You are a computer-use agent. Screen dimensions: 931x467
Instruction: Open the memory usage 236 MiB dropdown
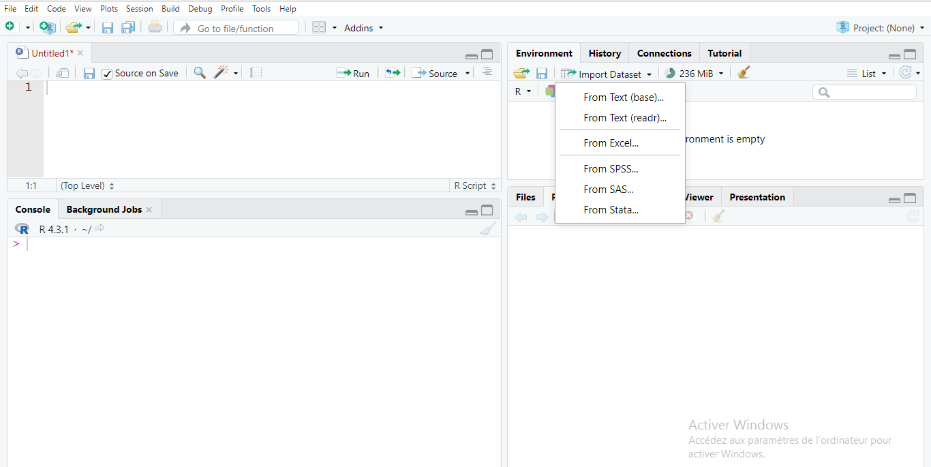(694, 74)
